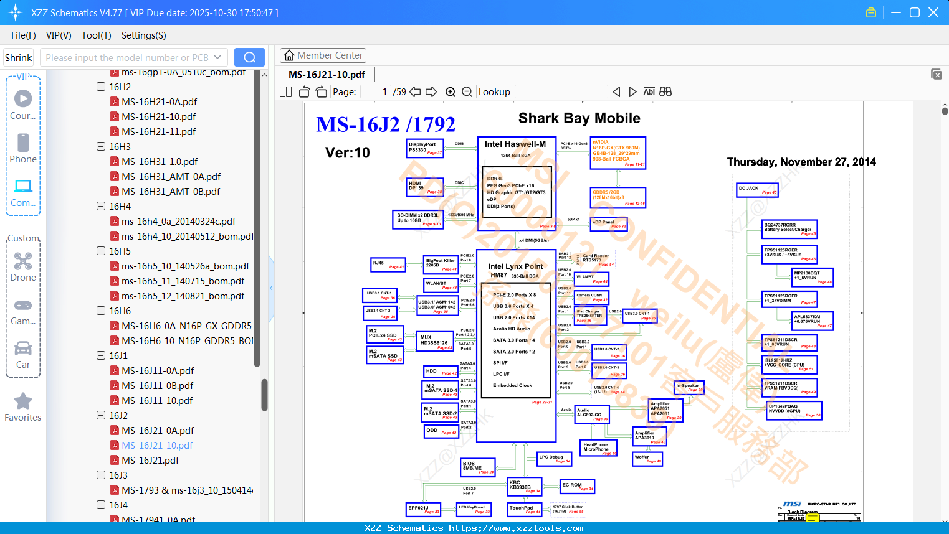Click the Custom section label in sidebar
This screenshot has height=534, width=949.
pyautogui.click(x=23, y=238)
